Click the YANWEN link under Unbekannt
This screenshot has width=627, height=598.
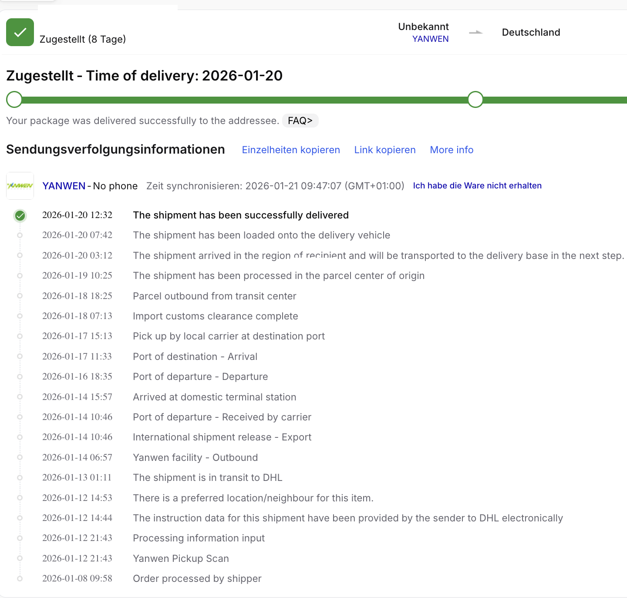[x=430, y=39]
